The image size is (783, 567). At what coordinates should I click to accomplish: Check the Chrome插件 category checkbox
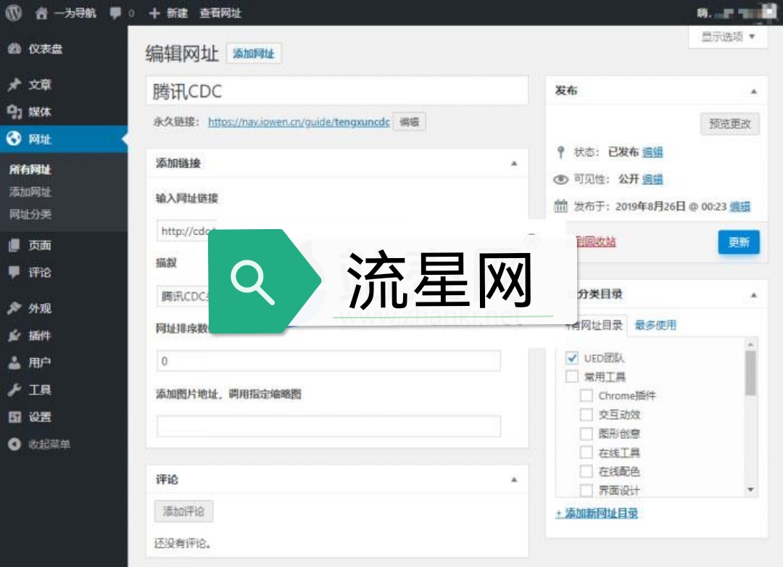pyautogui.click(x=587, y=396)
